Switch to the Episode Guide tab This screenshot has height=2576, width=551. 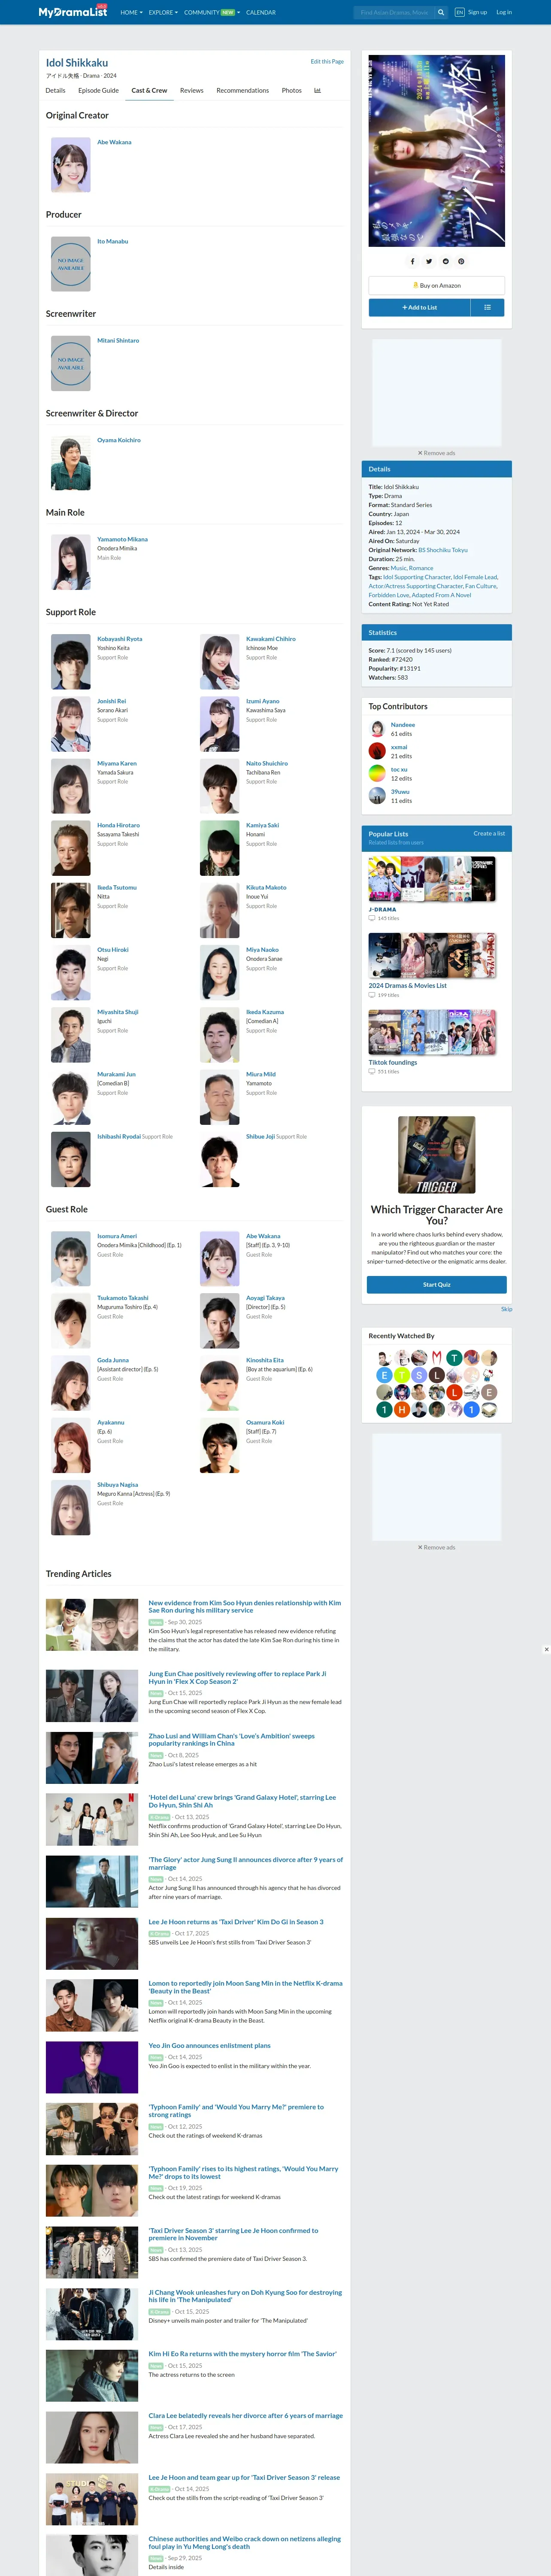click(x=98, y=90)
